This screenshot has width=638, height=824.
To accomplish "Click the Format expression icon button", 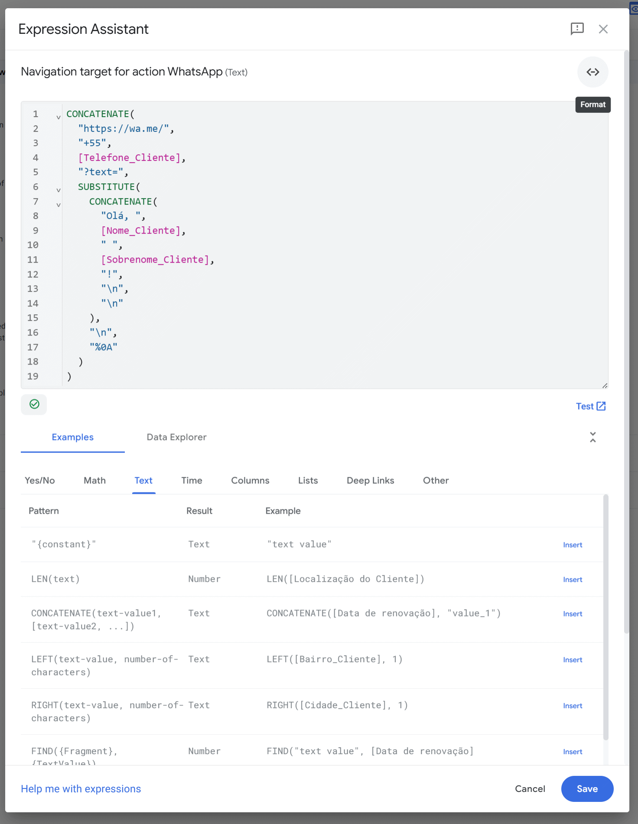I will pyautogui.click(x=592, y=72).
